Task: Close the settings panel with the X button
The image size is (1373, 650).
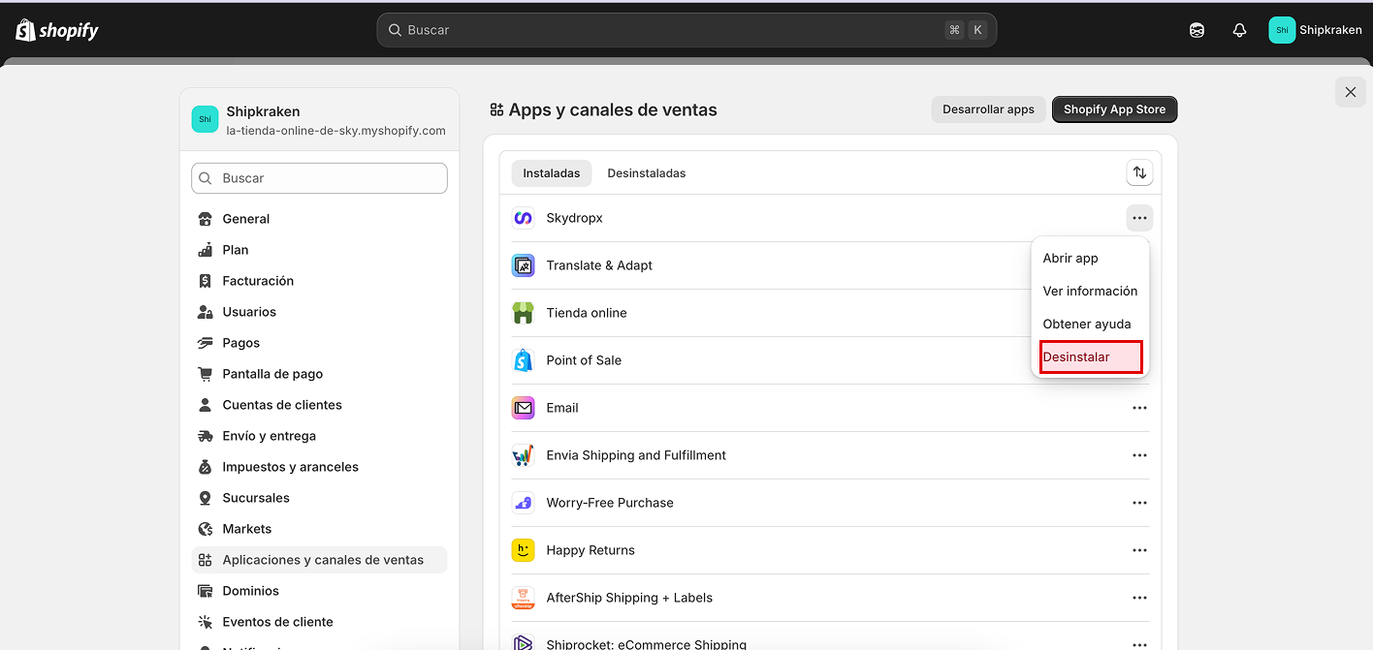Action: (x=1351, y=92)
